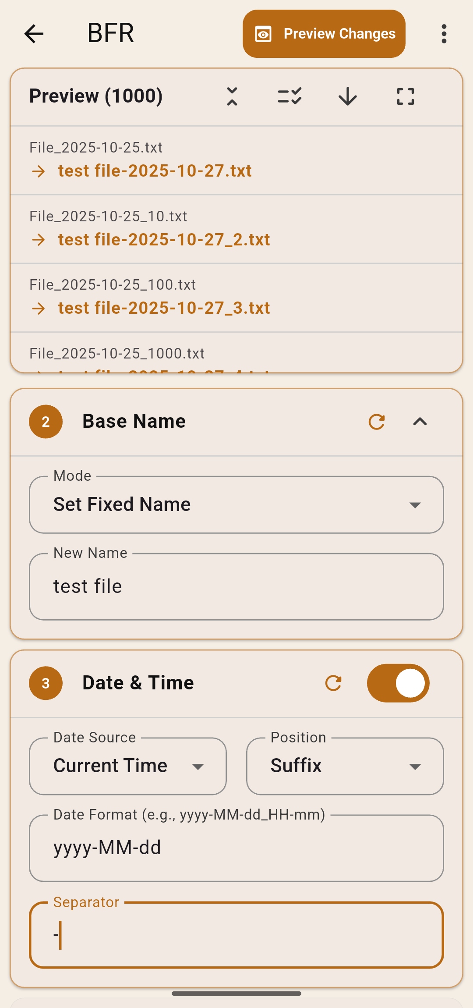This screenshot has height=1008, width=473.
Task: Go back with the arrow icon
Action: 34,34
